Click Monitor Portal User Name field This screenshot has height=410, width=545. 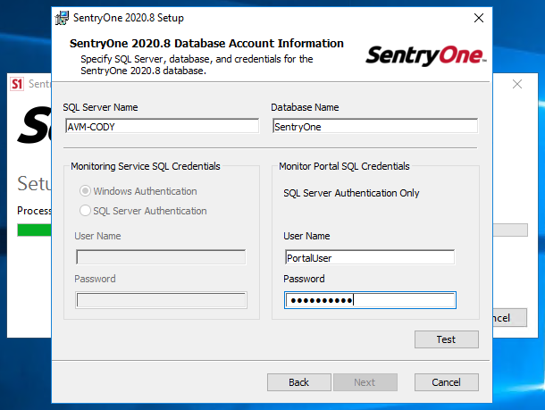pyautogui.click(x=370, y=257)
